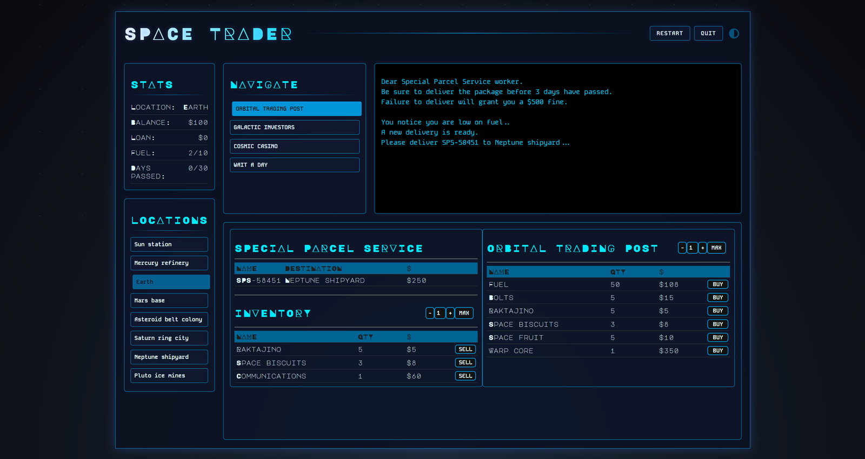Open Galactic Investors
Image resolution: width=865 pixels, height=459 pixels.
click(295, 128)
